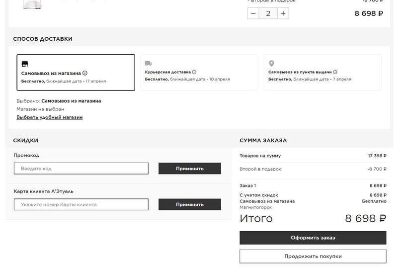The width and height of the screenshot is (403, 271).
Task: Pick Самовывоз из пункта выдачи option
Action: (322, 73)
